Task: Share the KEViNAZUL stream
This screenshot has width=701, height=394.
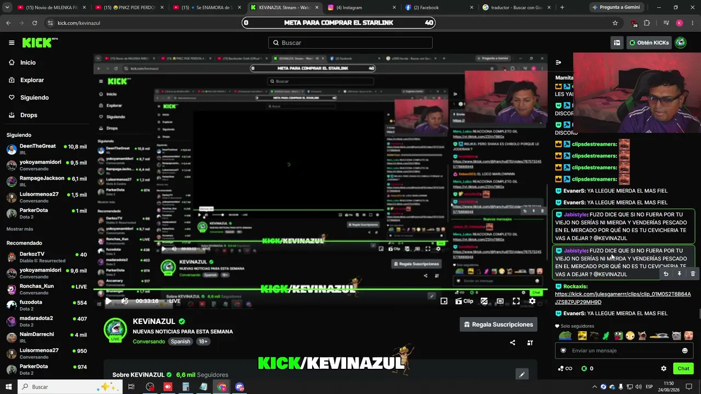Action: click(x=513, y=343)
